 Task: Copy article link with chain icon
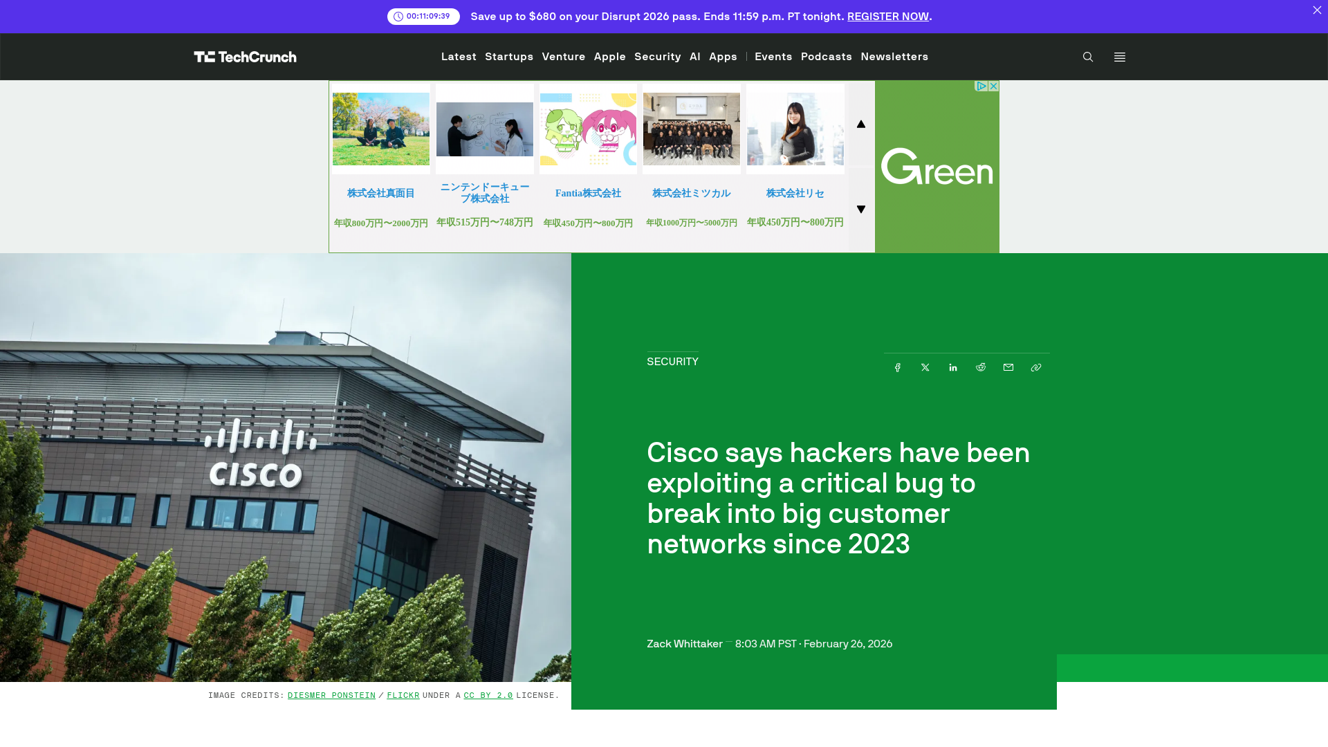click(x=1035, y=367)
